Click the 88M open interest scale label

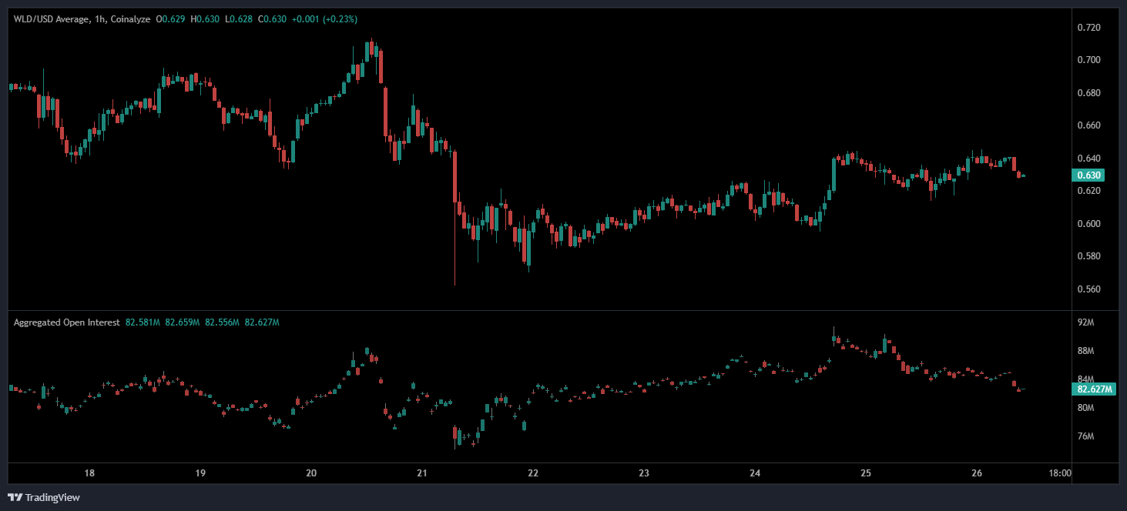coord(1086,351)
